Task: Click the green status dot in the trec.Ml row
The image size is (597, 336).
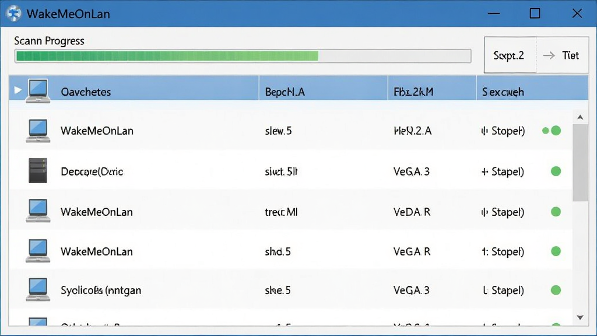Action: click(x=556, y=212)
